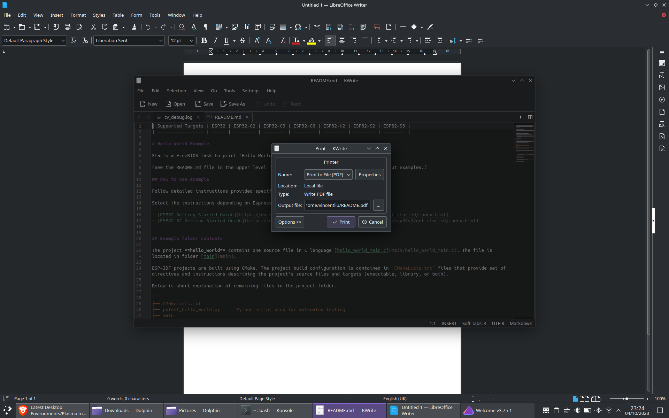669x418 pixels.
Task: Click the volume icon in system tray
Action: 577,410
